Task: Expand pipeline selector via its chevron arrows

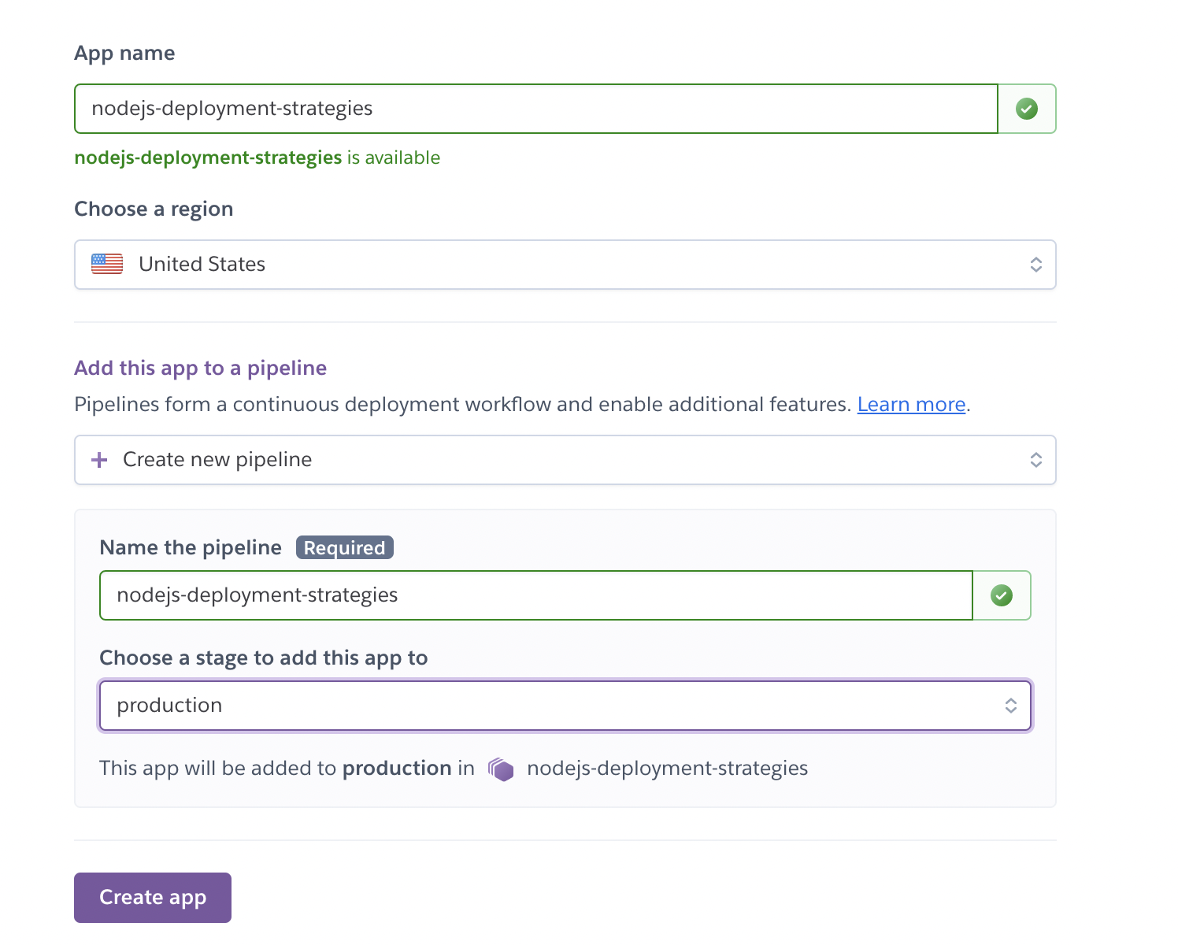Action: coord(1035,460)
